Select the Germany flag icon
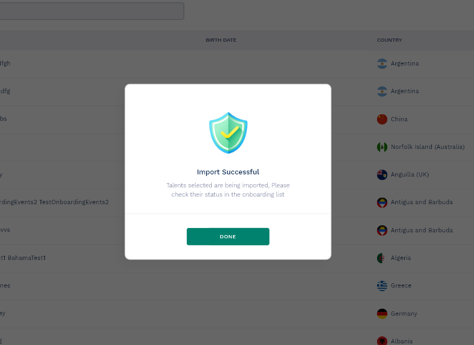This screenshot has height=345, width=474. pyautogui.click(x=382, y=314)
